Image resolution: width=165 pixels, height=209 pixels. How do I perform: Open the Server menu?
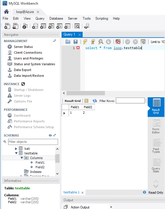click(x=73, y=18)
